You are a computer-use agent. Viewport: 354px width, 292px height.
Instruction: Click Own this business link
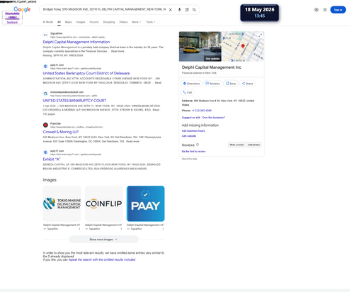214,118
